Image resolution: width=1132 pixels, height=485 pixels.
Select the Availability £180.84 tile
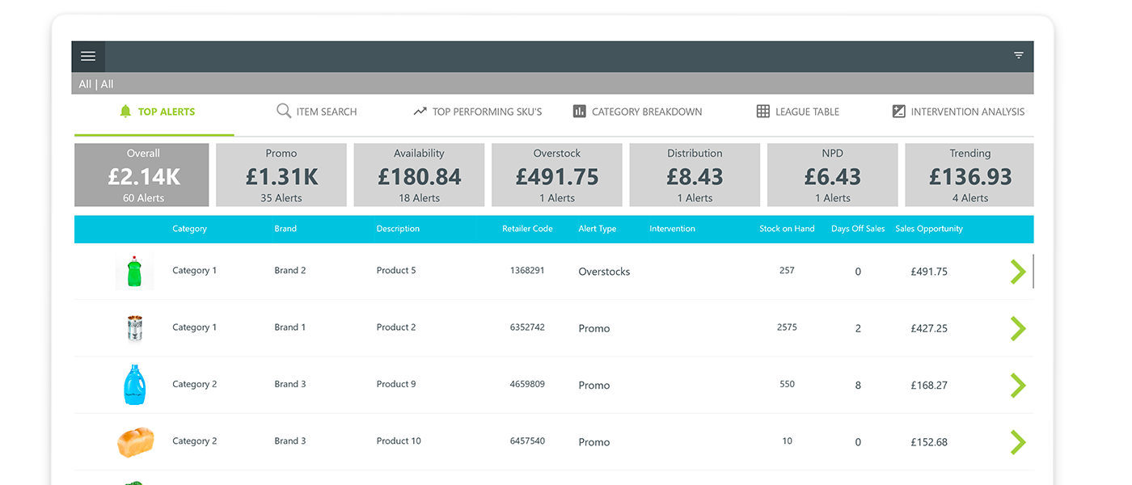419,175
